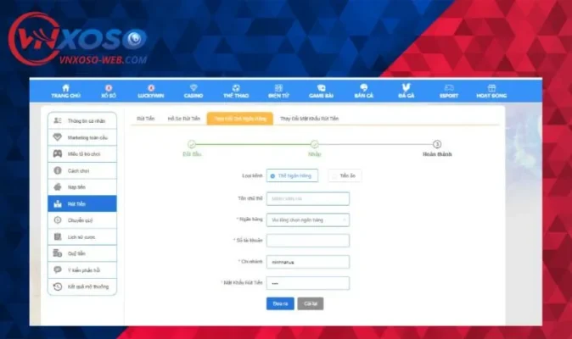Viewport: 572px width, 339px height.
Task: Open Ý kiến phản hồi chat icon
Action: tap(58, 270)
